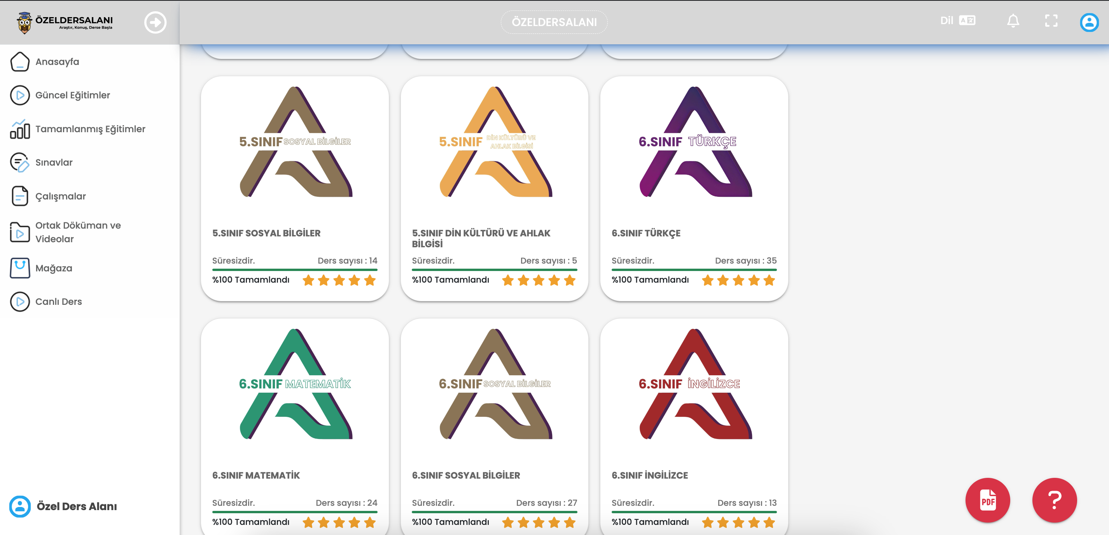Open the Sınavlar exam icon
Image resolution: width=1109 pixels, height=535 pixels.
[20, 163]
